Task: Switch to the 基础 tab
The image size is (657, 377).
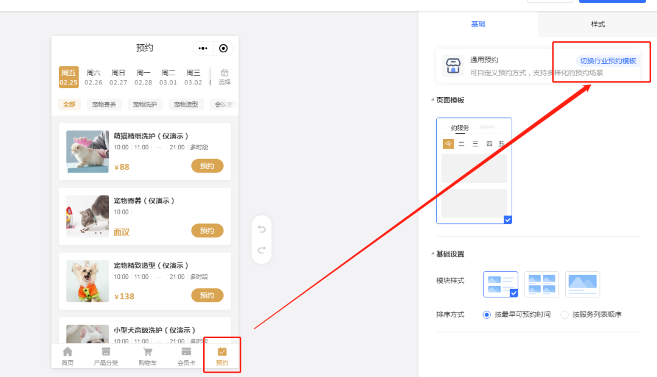Action: pos(478,24)
